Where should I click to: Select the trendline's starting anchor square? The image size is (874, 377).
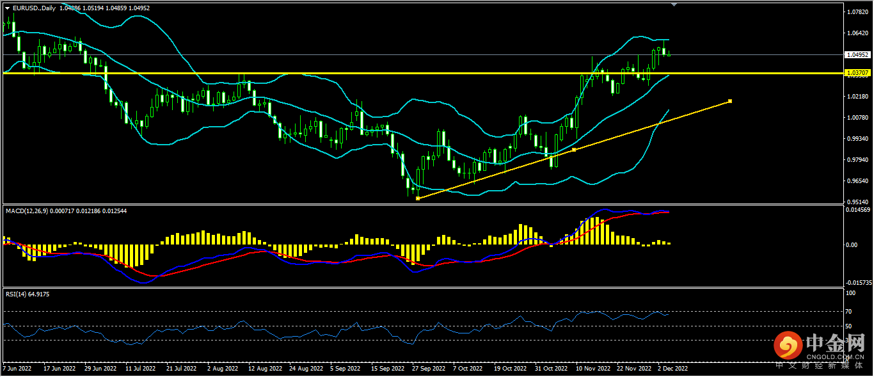(418, 198)
